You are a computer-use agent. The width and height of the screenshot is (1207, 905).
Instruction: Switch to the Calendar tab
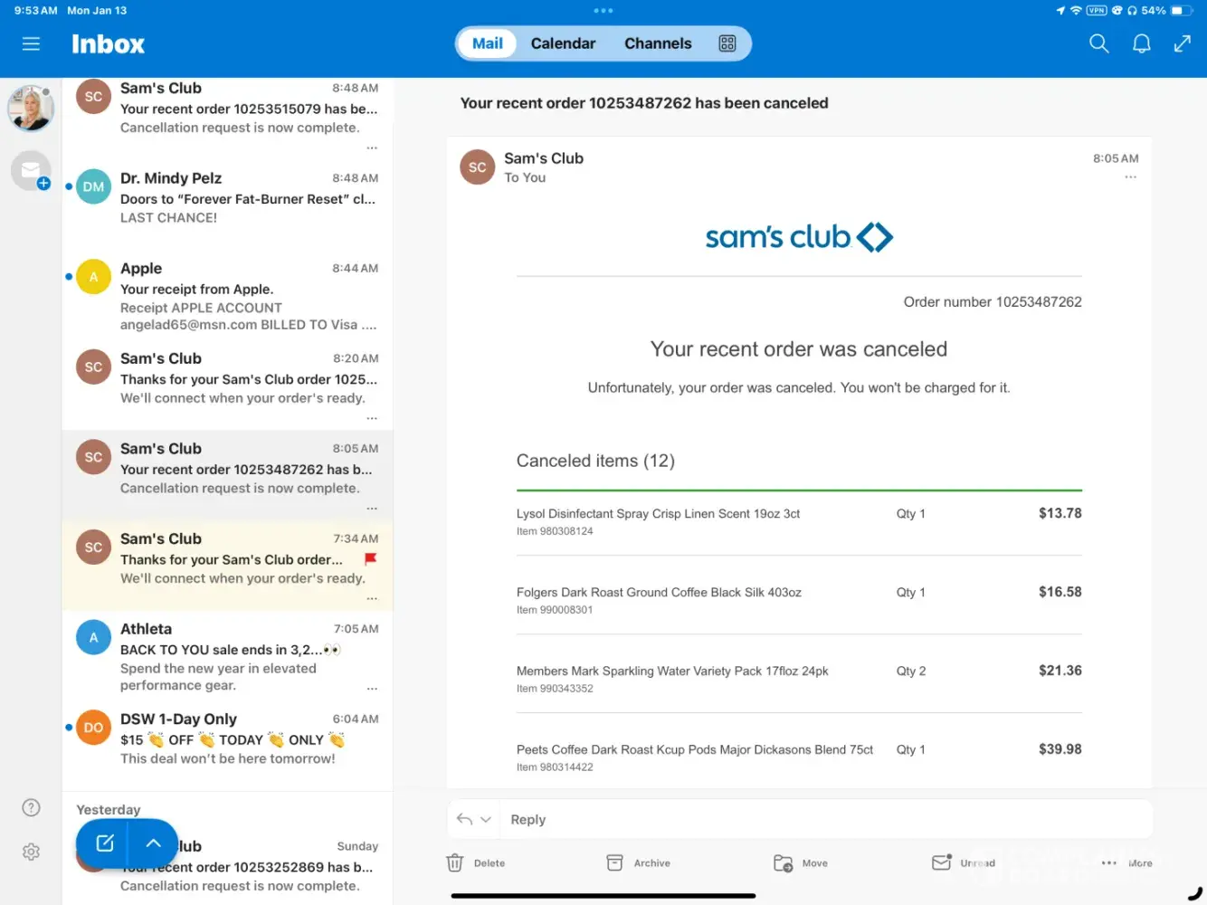pos(563,43)
